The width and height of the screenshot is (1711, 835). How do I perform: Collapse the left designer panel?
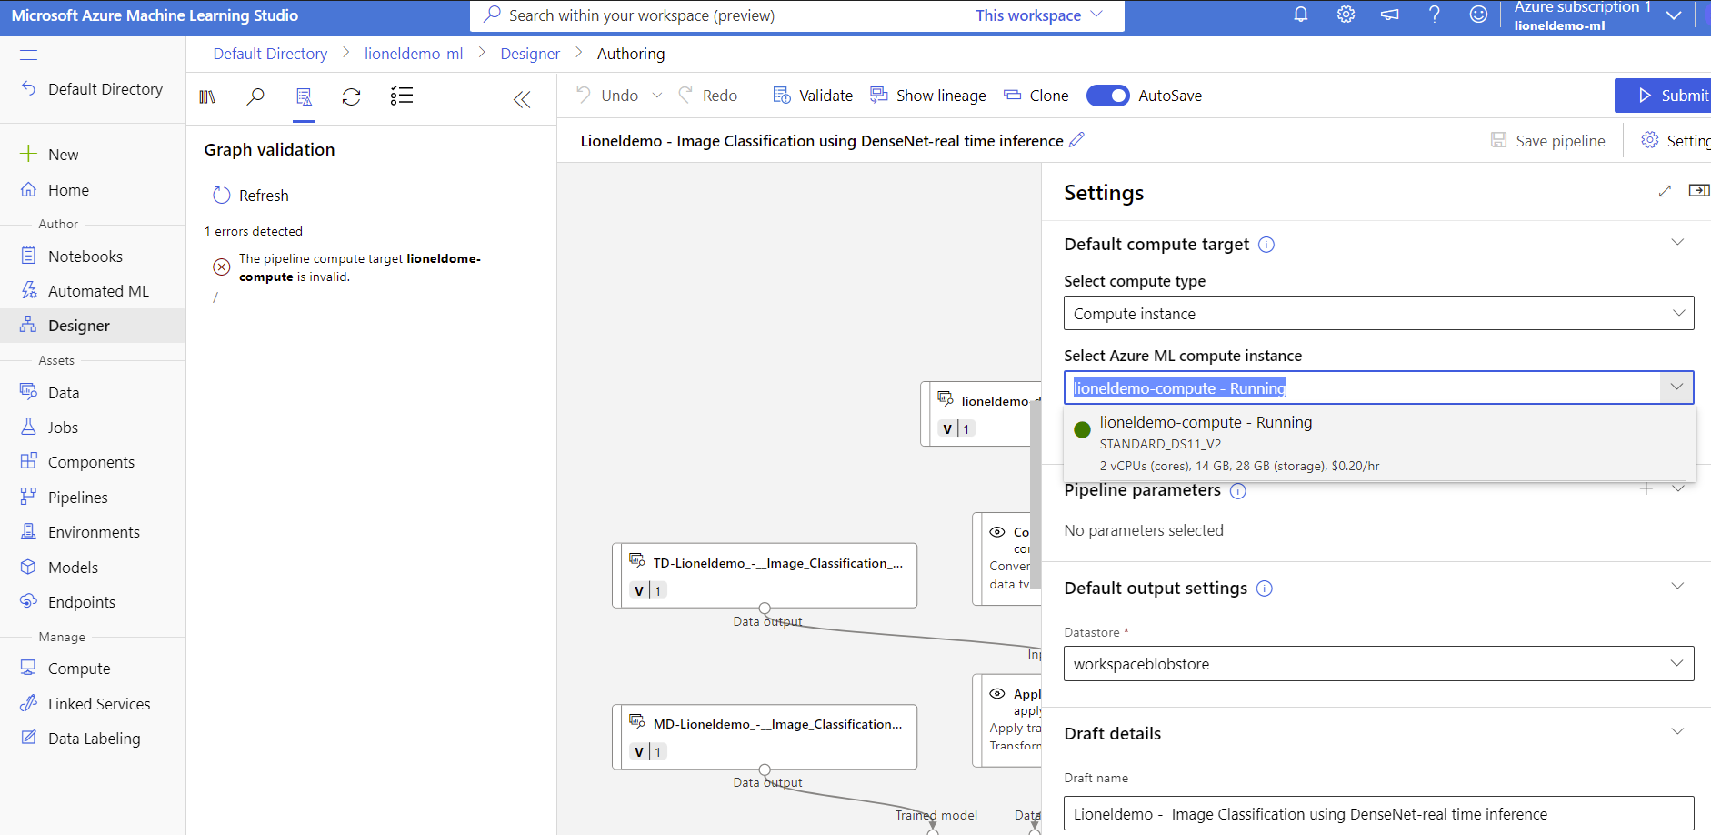(522, 99)
